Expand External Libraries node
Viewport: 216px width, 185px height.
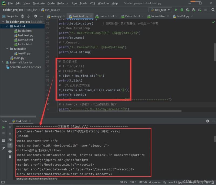tap(3, 62)
